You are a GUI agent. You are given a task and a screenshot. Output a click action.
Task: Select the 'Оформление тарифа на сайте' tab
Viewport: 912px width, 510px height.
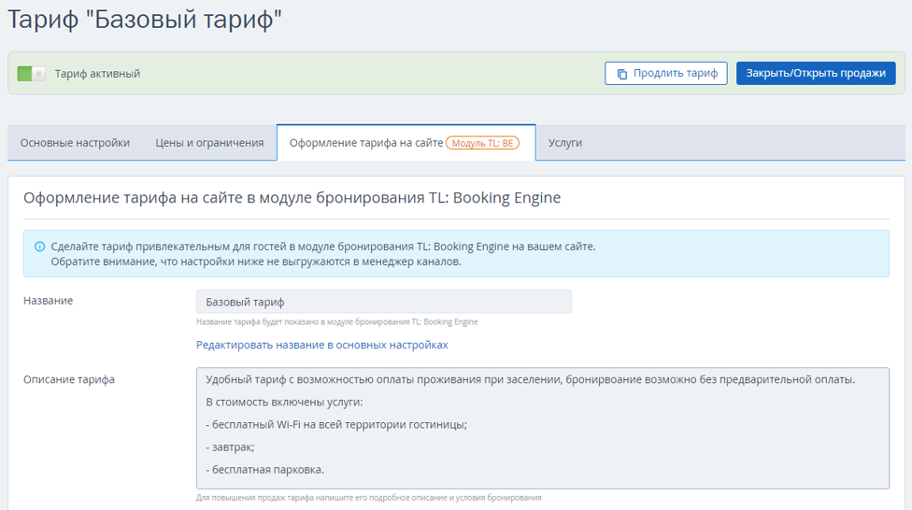click(x=406, y=143)
